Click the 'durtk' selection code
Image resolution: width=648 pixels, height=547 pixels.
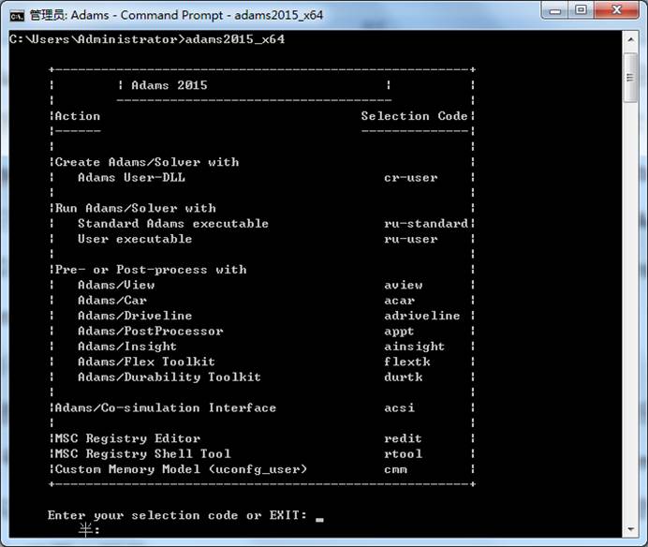click(404, 377)
